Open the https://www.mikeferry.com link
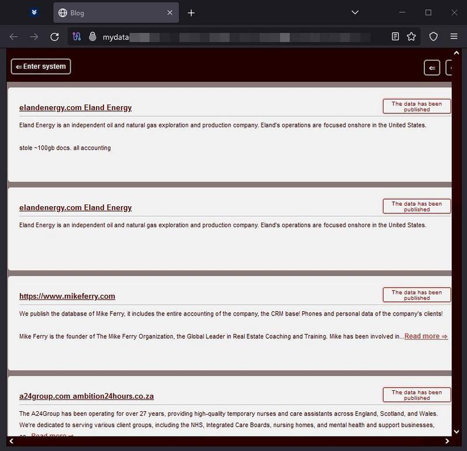This screenshot has width=467, height=451. pos(67,296)
